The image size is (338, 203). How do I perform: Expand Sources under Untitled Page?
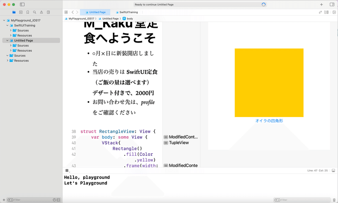point(11,45)
